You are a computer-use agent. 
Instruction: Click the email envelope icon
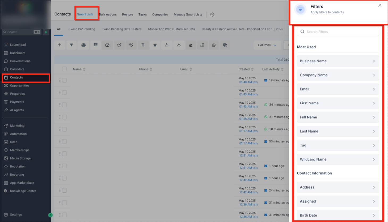tap(107, 45)
